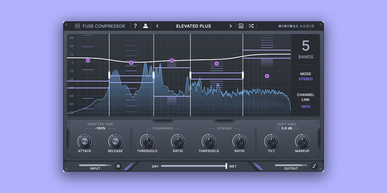387x193 pixels.
Task: Click the Downward Ratio knob
Action: tap(178, 141)
